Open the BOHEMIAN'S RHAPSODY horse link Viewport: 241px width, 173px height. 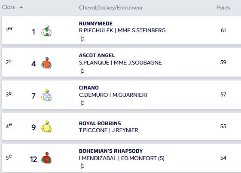point(111,151)
